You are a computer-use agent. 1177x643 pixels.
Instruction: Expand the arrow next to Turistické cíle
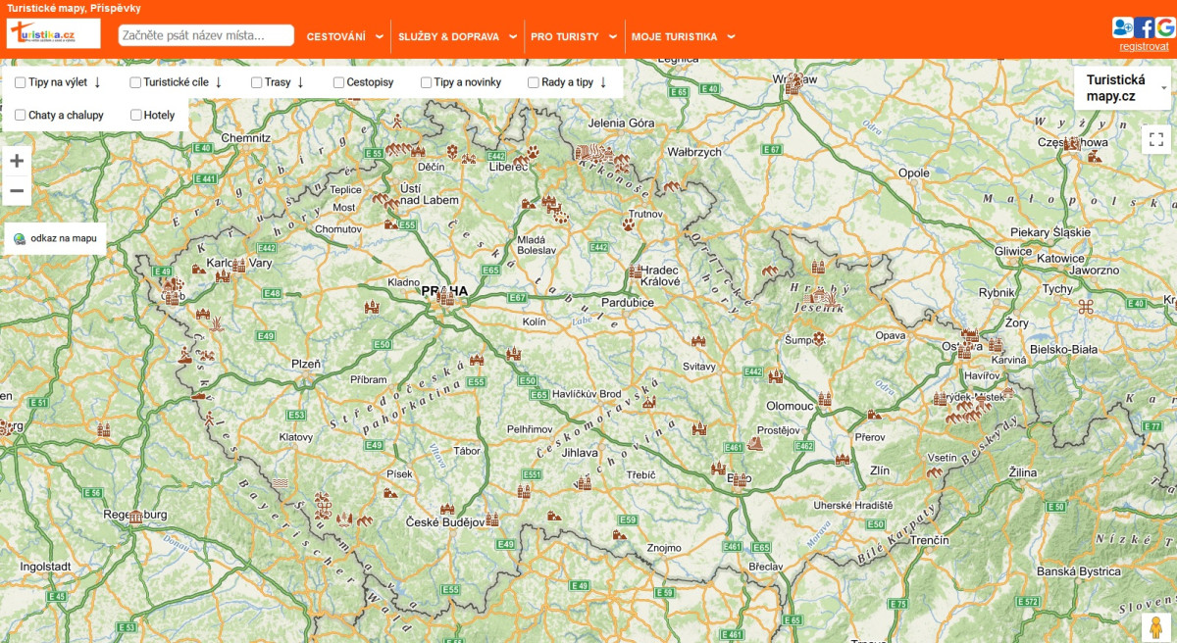tap(218, 82)
